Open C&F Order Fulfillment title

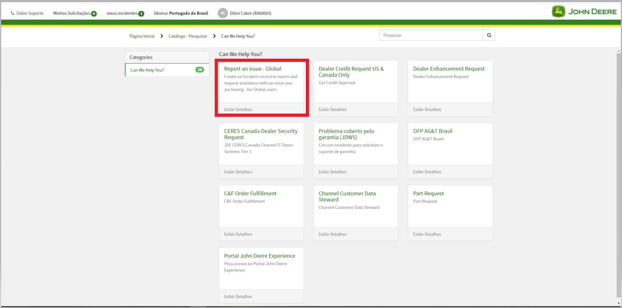[x=250, y=193]
